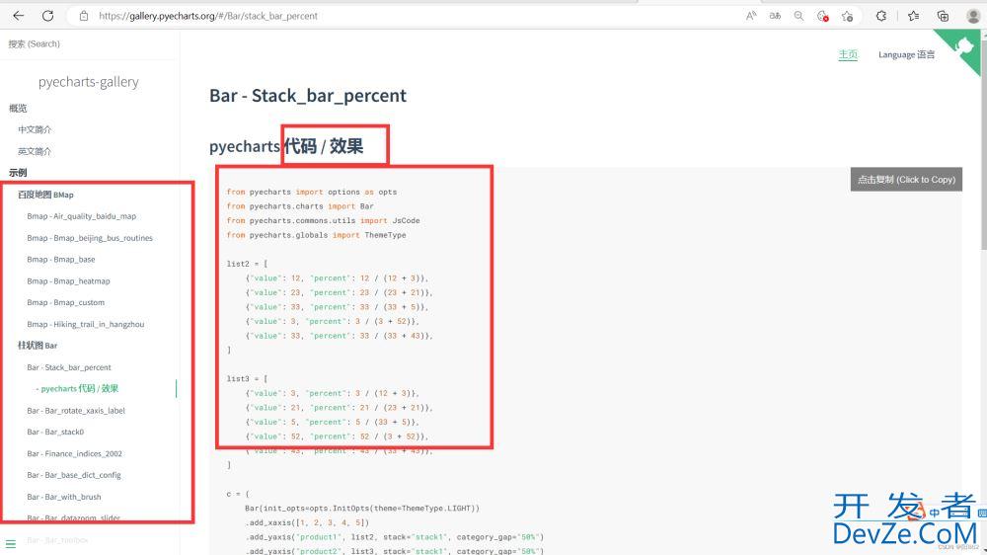Open Bmap - Air_quality_baidu_map example
The width and height of the screenshot is (987, 555).
point(81,216)
